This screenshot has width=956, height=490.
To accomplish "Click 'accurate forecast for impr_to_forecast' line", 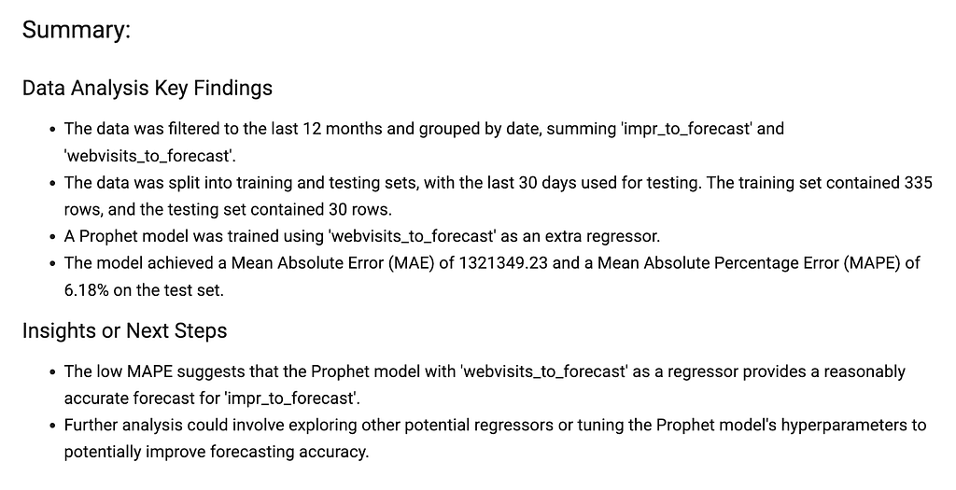I will point(212,399).
